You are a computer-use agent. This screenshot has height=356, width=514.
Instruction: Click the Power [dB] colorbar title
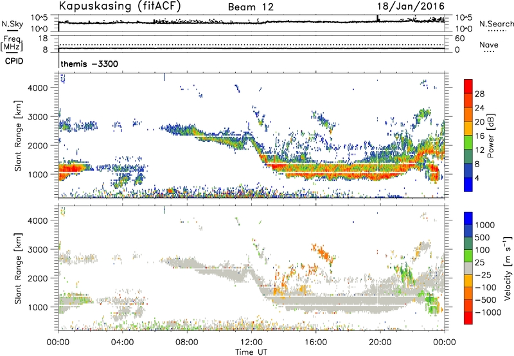(490, 136)
